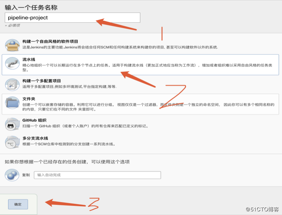282x215 pixels.
Task: Select the Pipeline (流水线) pipe icon
Action: (12, 63)
